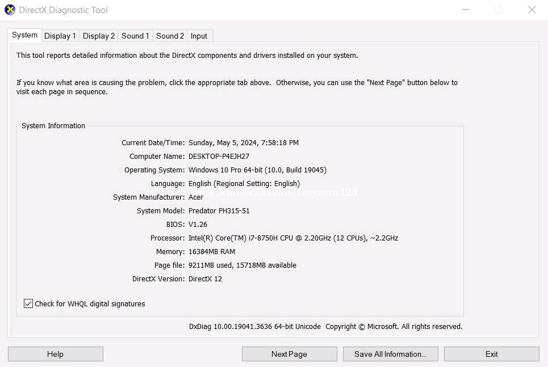Click system manufacturer value 'Acer'
This screenshot has height=367, width=548.
pyautogui.click(x=196, y=197)
